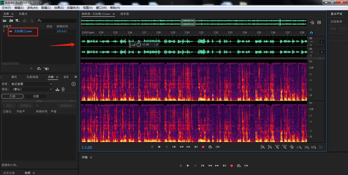Screen dimensions: 348x175
Task: Click the Open File folder icon
Action: (x=4, y=21)
